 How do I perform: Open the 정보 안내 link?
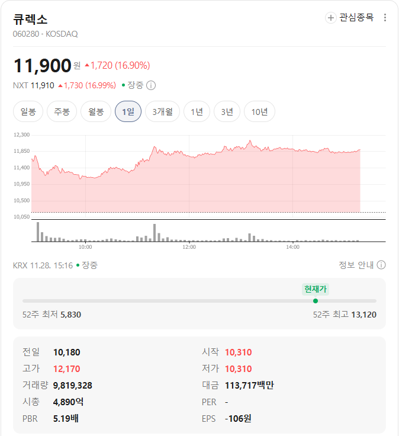coord(356,265)
